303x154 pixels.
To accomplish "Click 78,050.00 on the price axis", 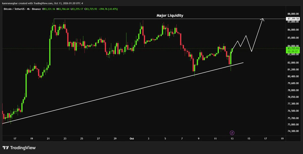I will (293, 97).
